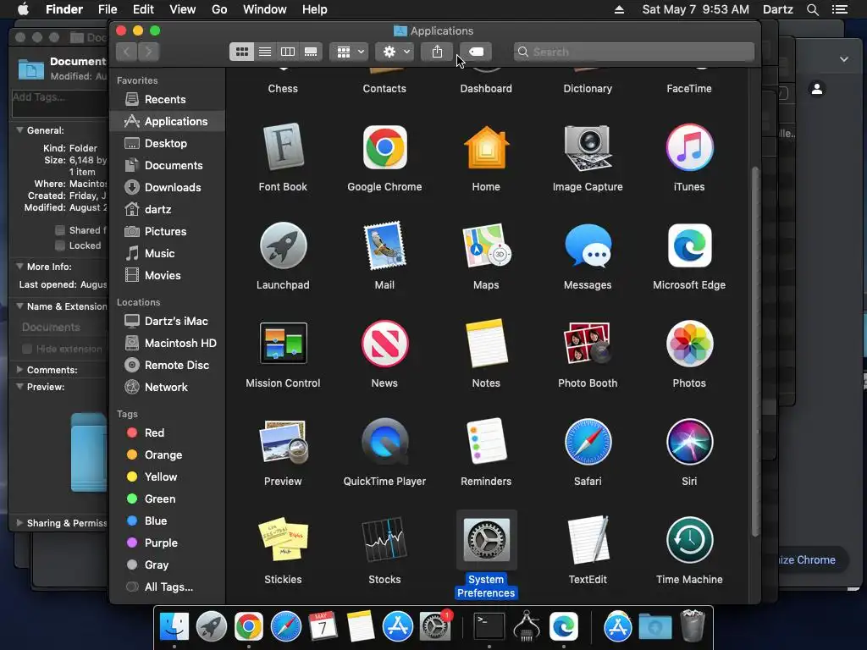The width and height of the screenshot is (867, 650).
Task: Click the Share toolbar button
Action: pos(437,52)
